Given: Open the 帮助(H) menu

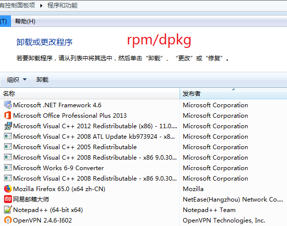Looking at the screenshot, I should point(25,21).
